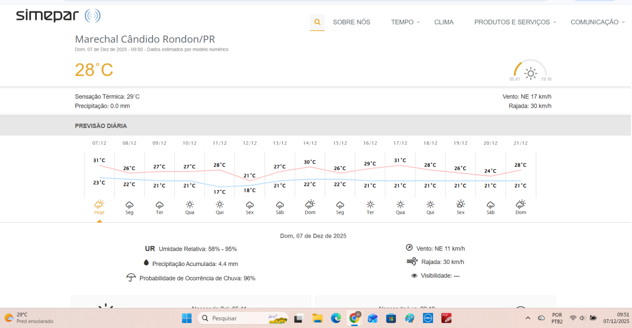Choose the Dom forecast icon for 14/12
Image resolution: width=632 pixels, height=328 pixels.
pyautogui.click(x=310, y=204)
